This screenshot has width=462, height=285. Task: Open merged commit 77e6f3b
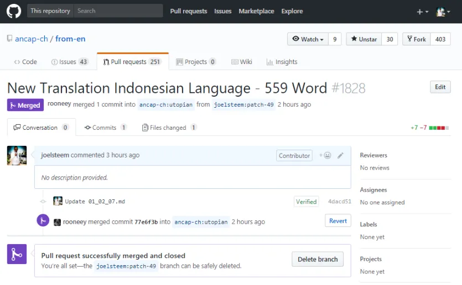click(146, 222)
